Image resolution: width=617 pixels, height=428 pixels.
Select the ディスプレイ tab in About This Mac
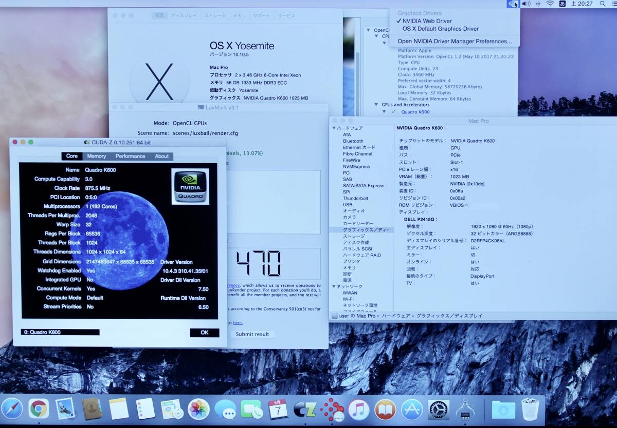click(184, 15)
